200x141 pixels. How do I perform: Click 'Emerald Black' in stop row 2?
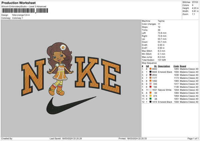[165, 72]
